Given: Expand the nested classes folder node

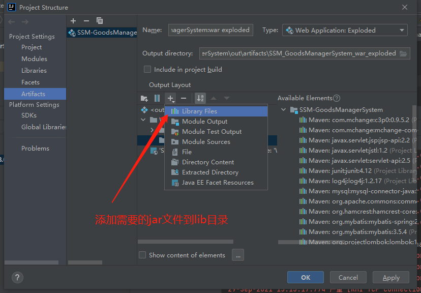Looking at the screenshot, I should point(152,130).
